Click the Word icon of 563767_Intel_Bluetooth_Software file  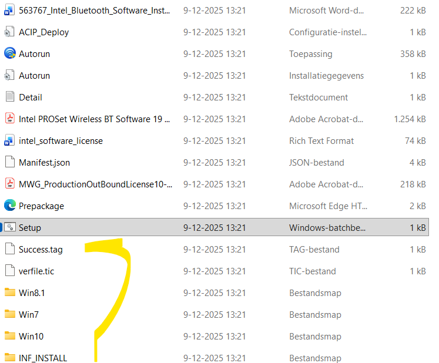(9, 11)
